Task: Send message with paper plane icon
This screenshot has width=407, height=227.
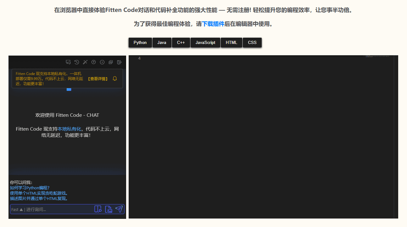Action: (x=119, y=209)
